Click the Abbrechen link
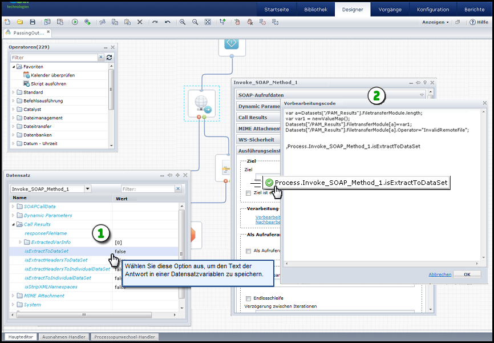The image size is (494, 343). coord(440,274)
